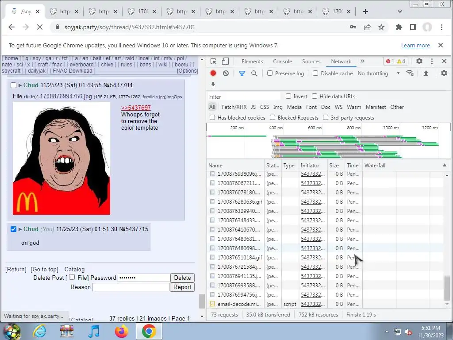Stop loading the page
453x340 pixels.
pyautogui.click(x=39, y=27)
